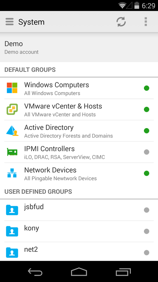Tap gray status dot for IPMI Controllers
Image resolution: width=158 pixels, height=282 pixels.
pos(146,152)
